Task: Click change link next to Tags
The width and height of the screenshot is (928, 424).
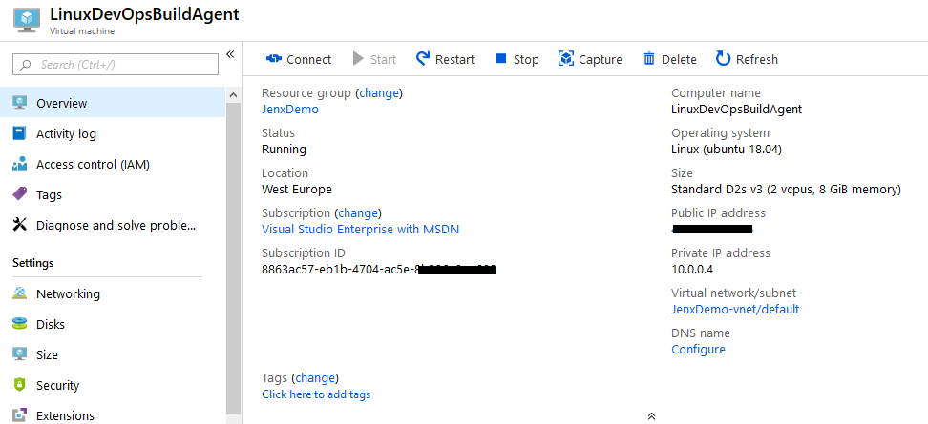Action: [315, 377]
